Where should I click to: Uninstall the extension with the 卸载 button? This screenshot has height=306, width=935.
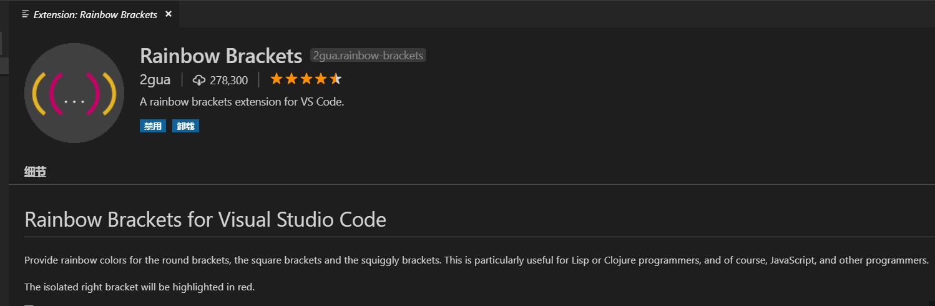(185, 126)
